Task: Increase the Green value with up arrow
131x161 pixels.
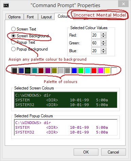Action: (103, 42)
